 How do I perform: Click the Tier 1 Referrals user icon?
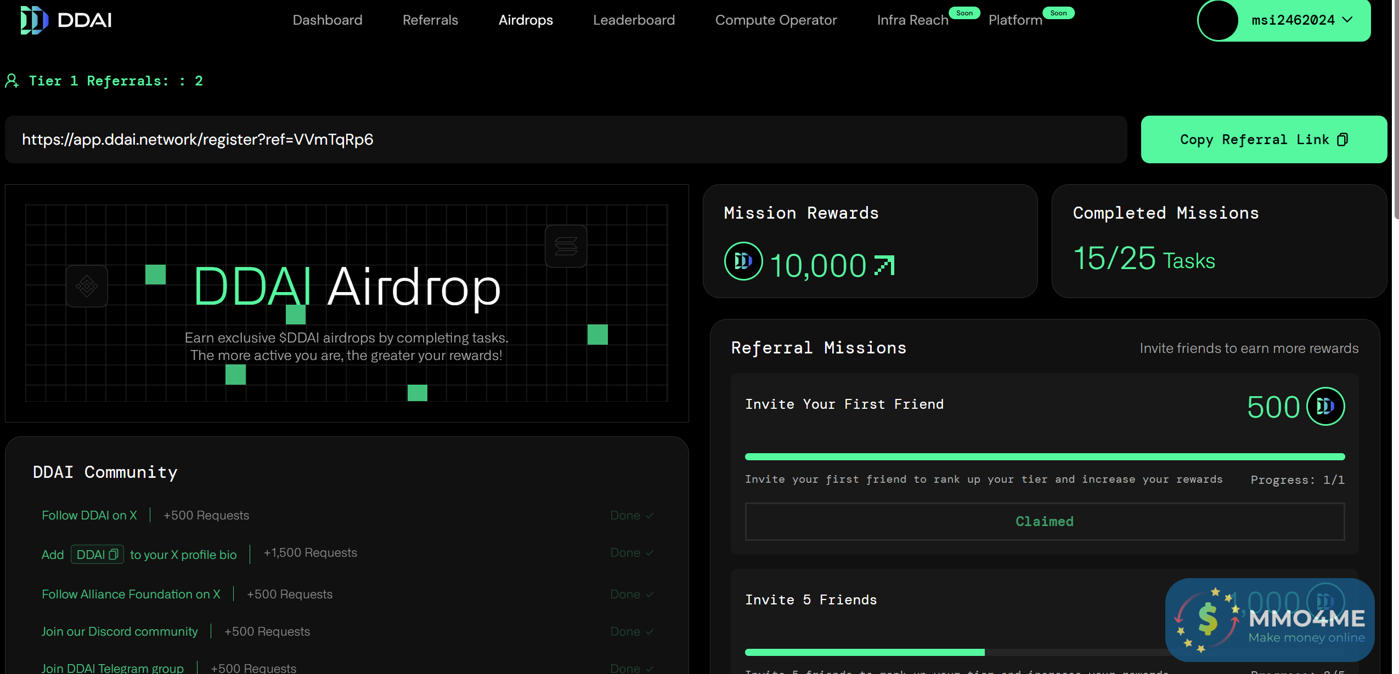[x=12, y=81]
